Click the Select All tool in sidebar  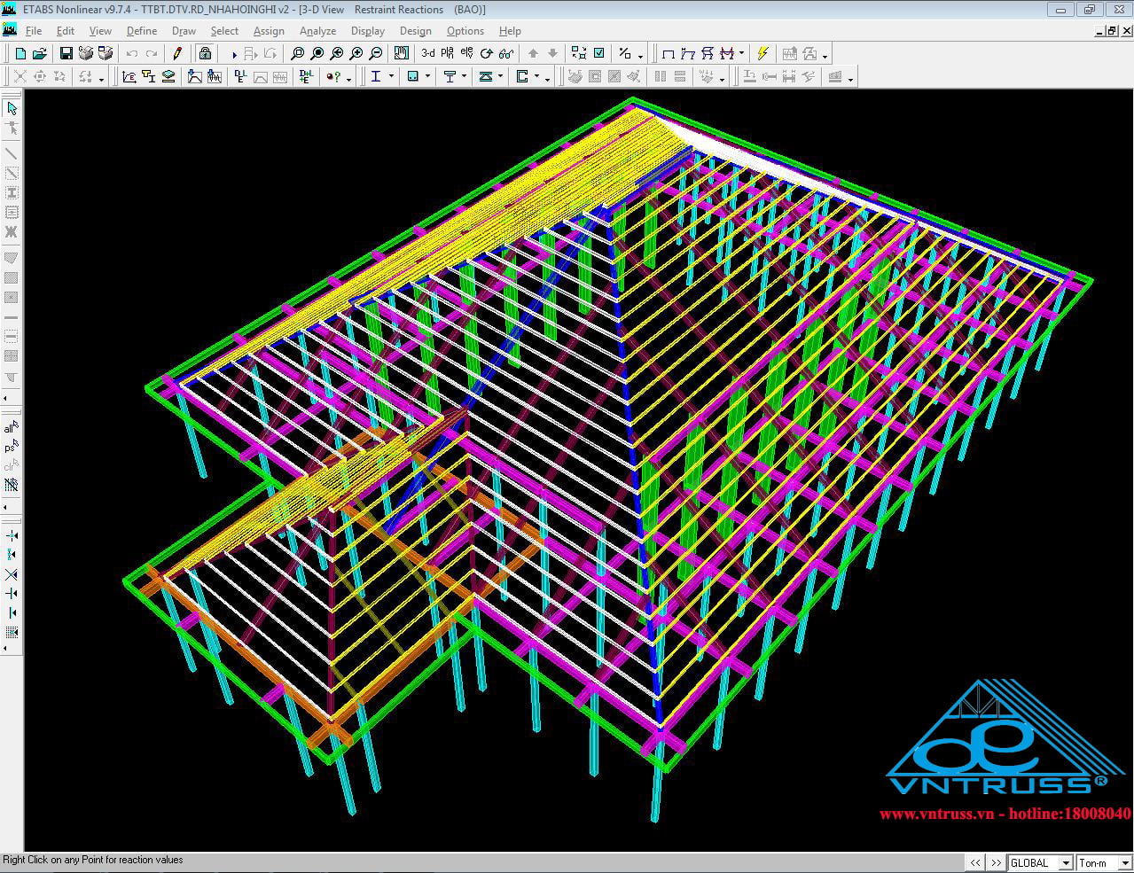12,427
